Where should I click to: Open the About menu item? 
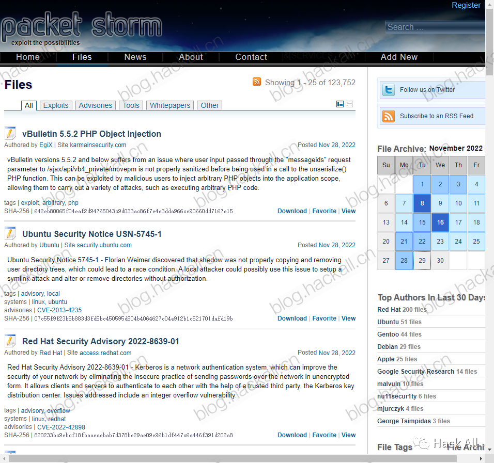click(x=191, y=57)
